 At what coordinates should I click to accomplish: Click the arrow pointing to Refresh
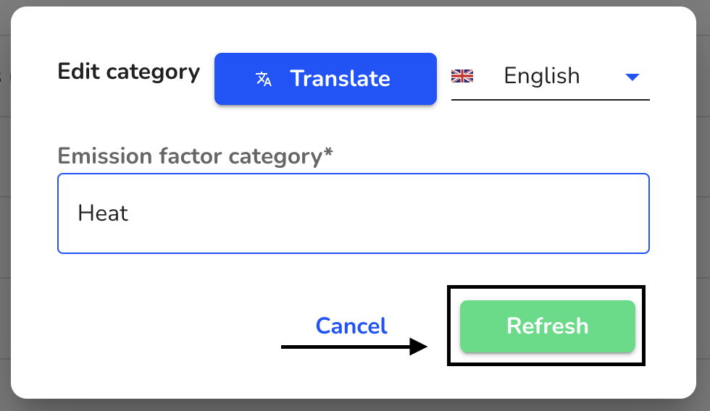pos(354,347)
